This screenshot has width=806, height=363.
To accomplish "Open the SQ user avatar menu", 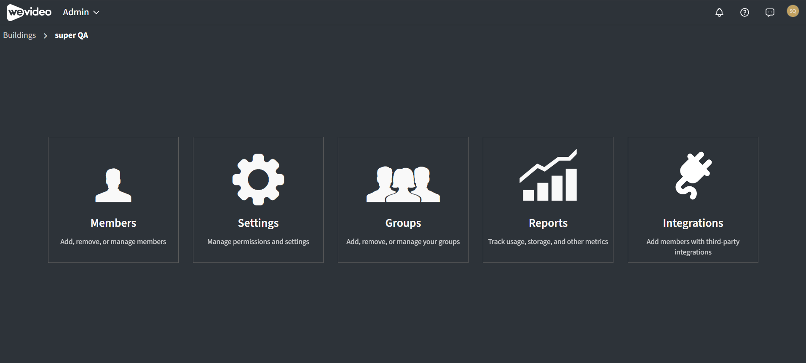I will tap(793, 11).
